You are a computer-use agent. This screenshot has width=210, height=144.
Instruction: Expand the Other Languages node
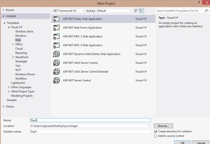click(x=9, y=87)
